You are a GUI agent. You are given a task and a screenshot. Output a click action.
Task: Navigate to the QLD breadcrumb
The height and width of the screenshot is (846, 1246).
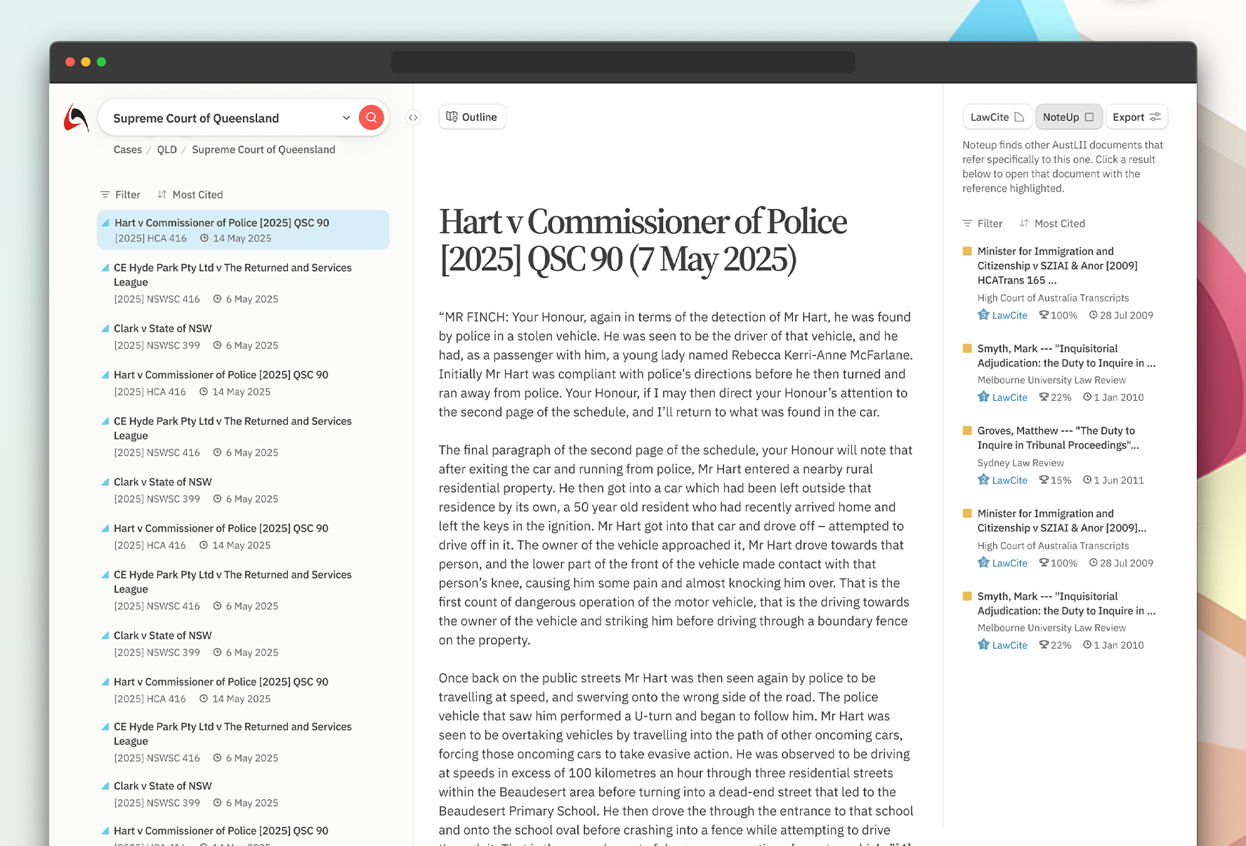coord(167,150)
